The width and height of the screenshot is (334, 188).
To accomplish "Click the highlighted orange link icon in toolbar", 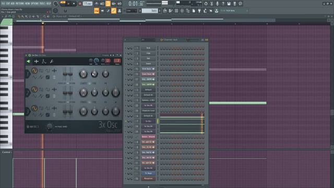I will (x=114, y=10).
